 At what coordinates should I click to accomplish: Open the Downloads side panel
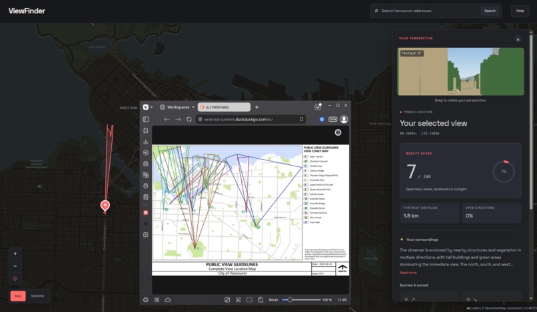click(145, 142)
